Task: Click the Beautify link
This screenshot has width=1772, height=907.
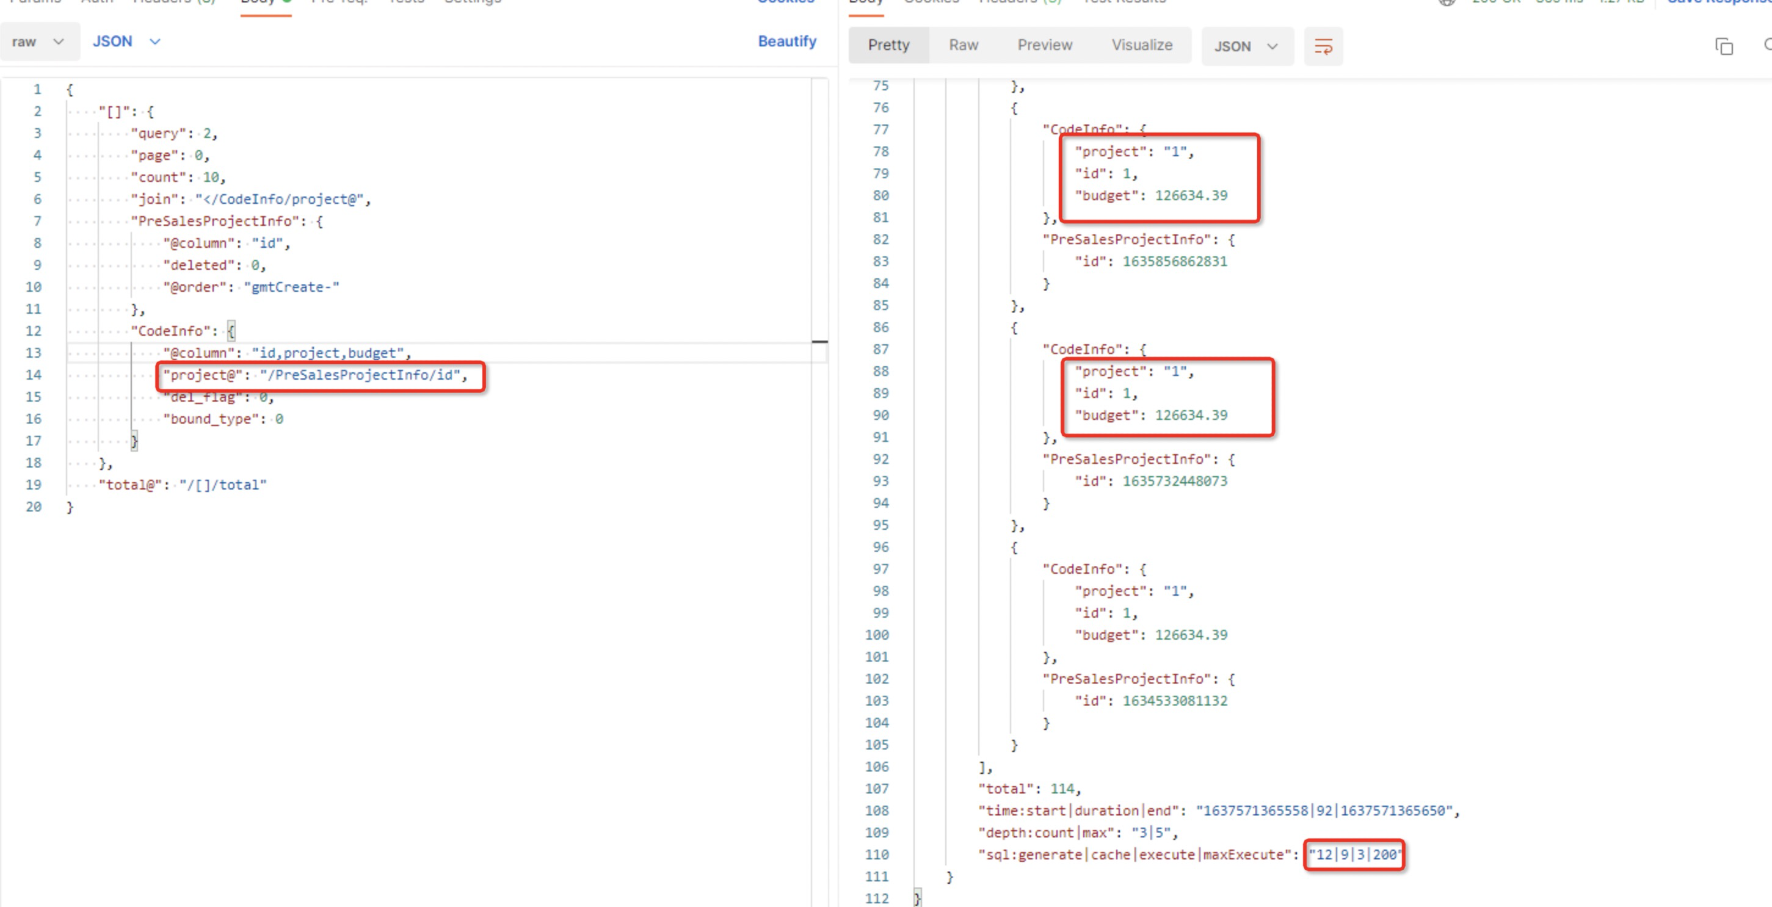Action: [x=786, y=42]
